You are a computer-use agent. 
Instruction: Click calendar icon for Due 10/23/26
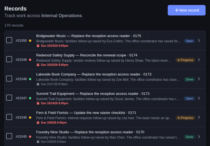(x=38, y=46)
